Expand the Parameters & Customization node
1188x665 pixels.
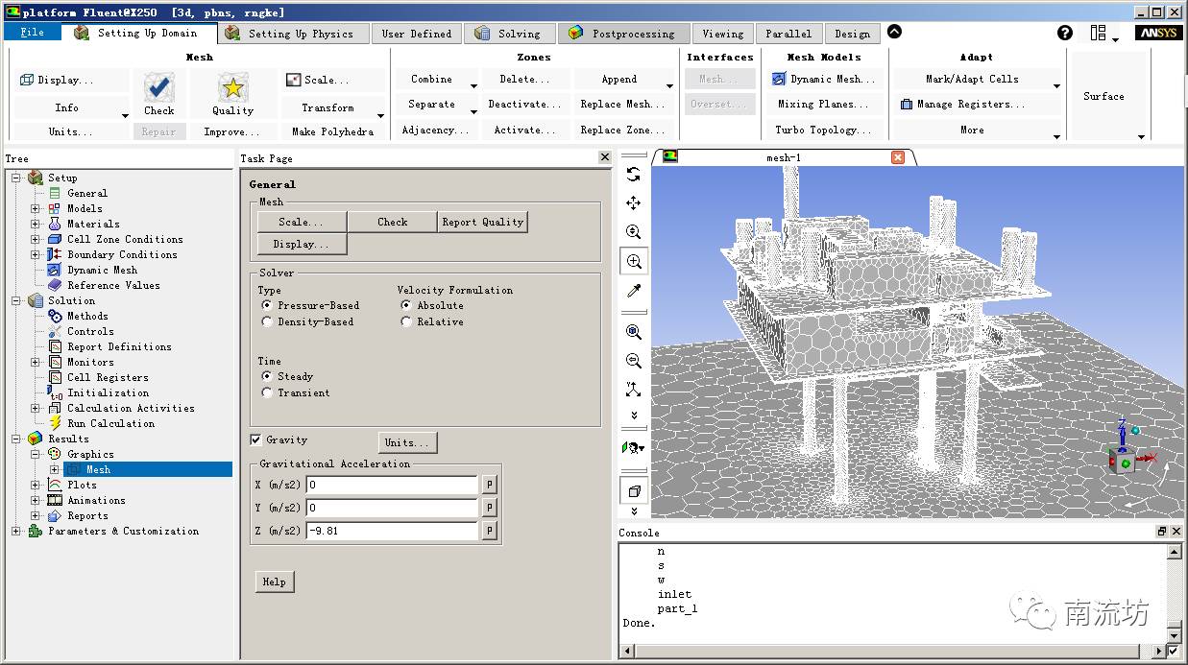click(16, 531)
